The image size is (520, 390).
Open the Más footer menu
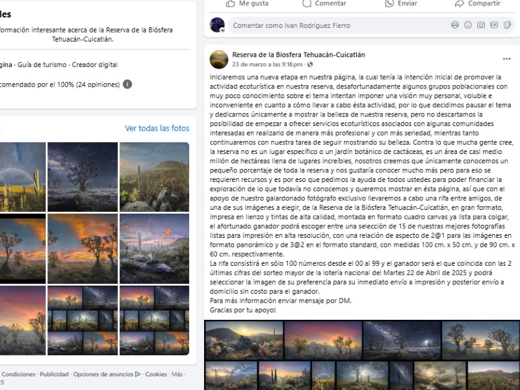coord(177,374)
